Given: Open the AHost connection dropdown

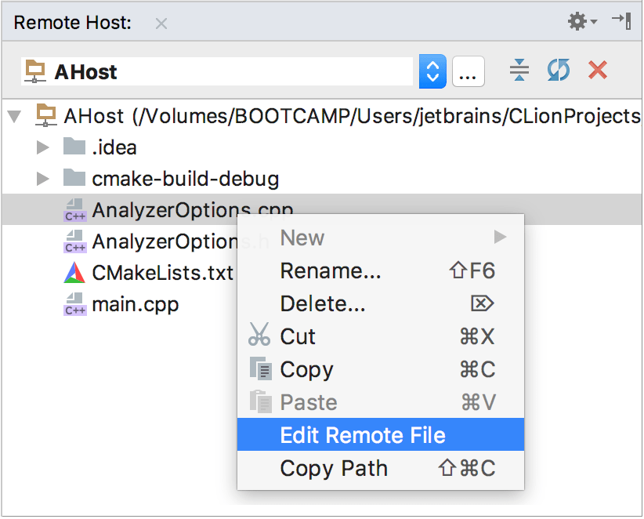Looking at the screenshot, I should point(432,71).
